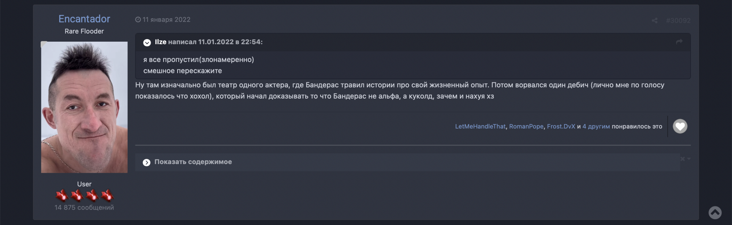Click the quoted author name Ilze
732x225 pixels.
[160, 42]
